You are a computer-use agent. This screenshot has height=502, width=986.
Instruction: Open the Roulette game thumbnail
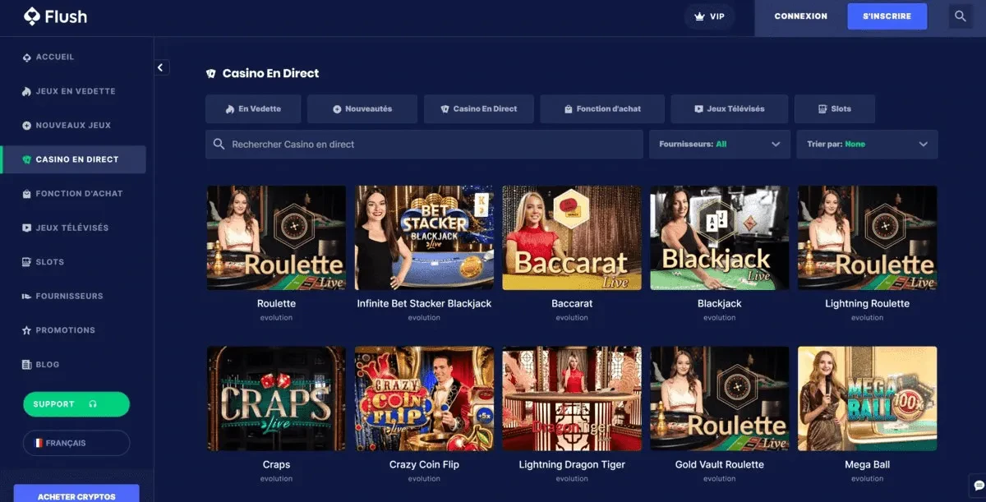pos(276,237)
